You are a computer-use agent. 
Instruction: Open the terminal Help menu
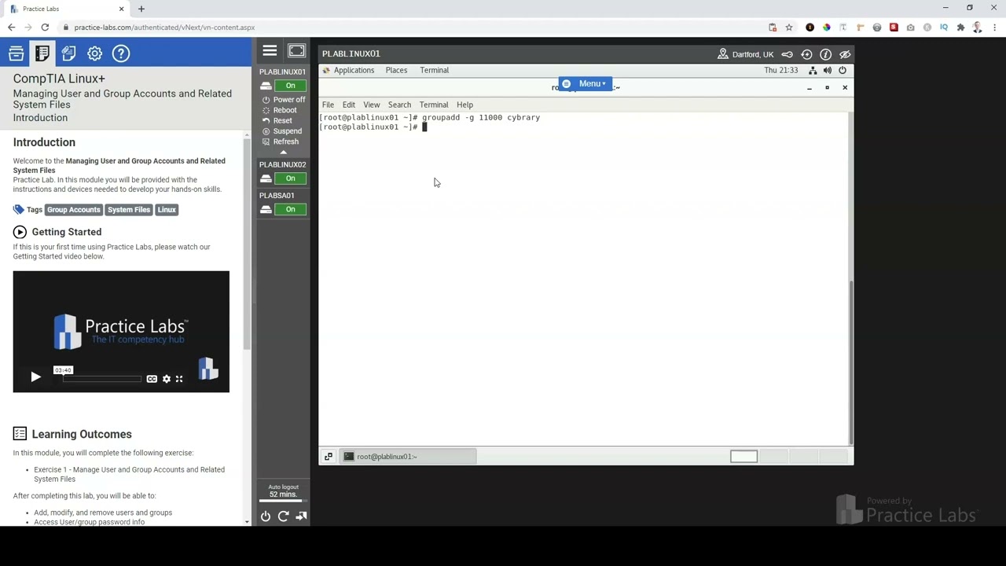click(x=464, y=105)
